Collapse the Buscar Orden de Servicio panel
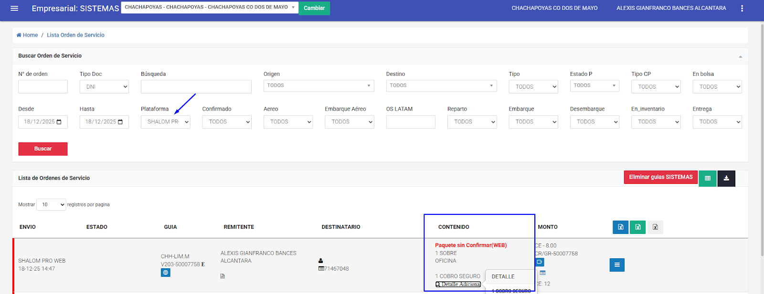 (740, 56)
